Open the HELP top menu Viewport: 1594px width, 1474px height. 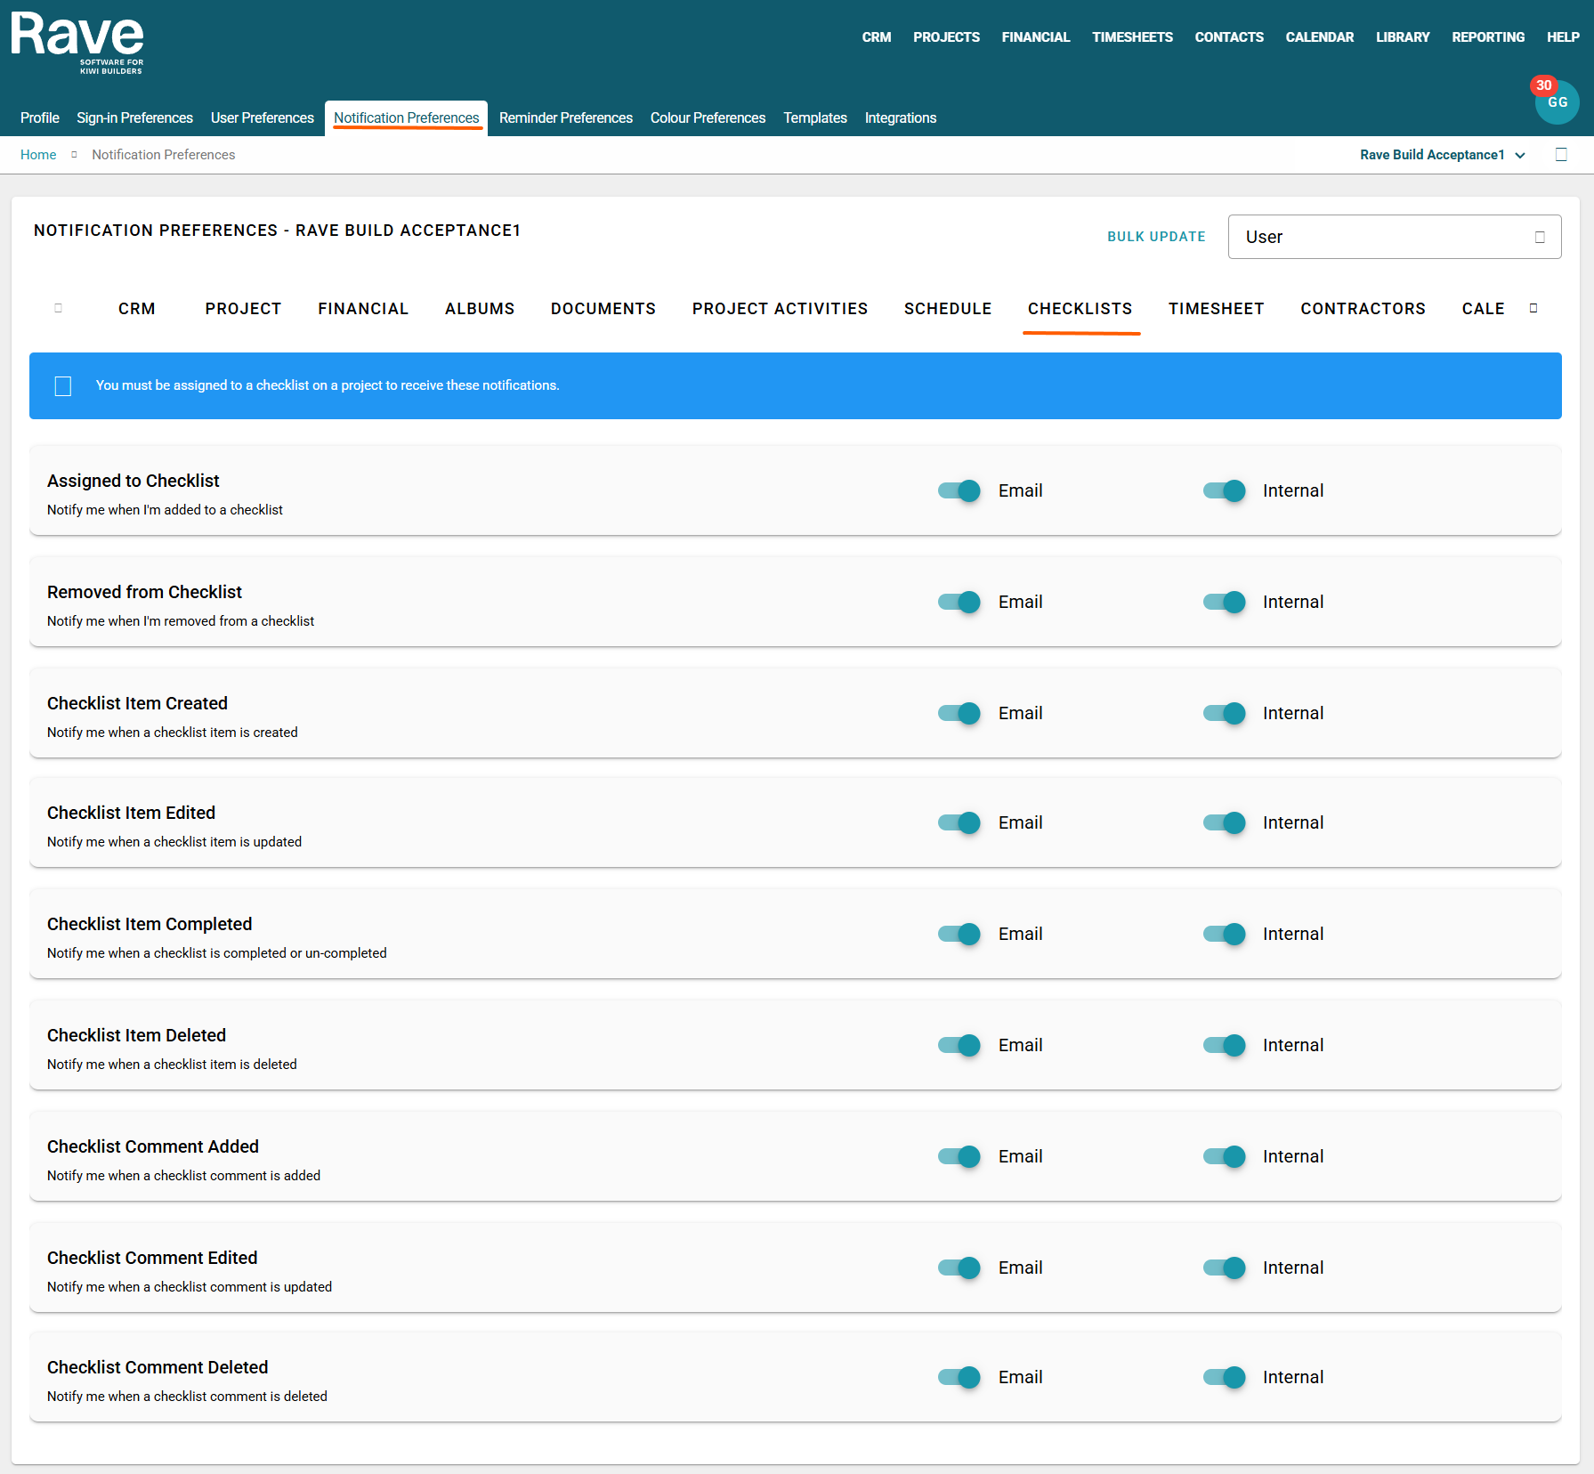[1563, 37]
